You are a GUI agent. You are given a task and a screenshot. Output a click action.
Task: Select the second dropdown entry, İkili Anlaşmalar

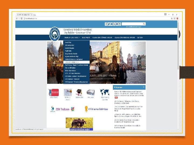(x=77, y=45)
